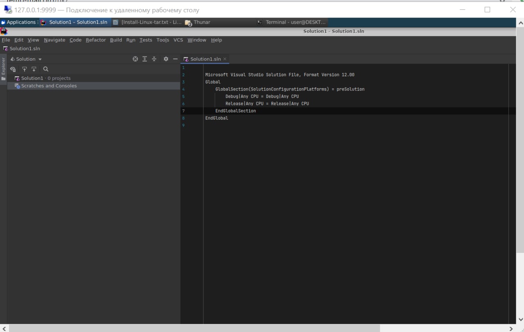Open the View menu
This screenshot has width=524, height=332.
[33, 40]
